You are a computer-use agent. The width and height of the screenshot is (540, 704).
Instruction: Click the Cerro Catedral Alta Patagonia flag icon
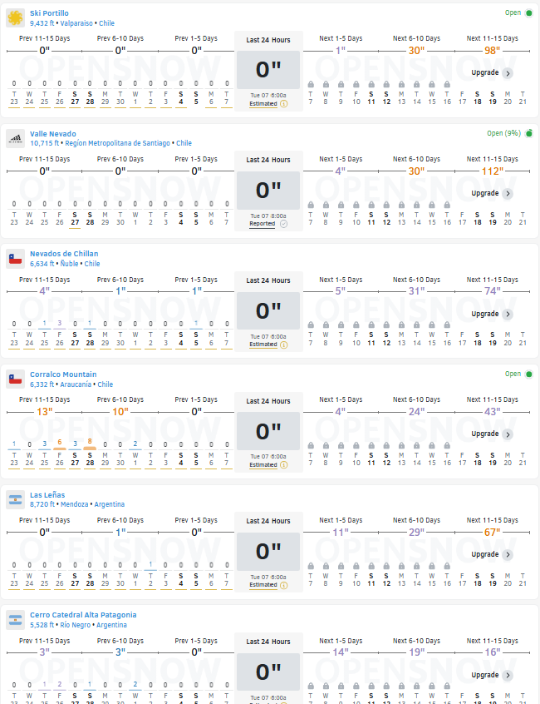point(15,620)
